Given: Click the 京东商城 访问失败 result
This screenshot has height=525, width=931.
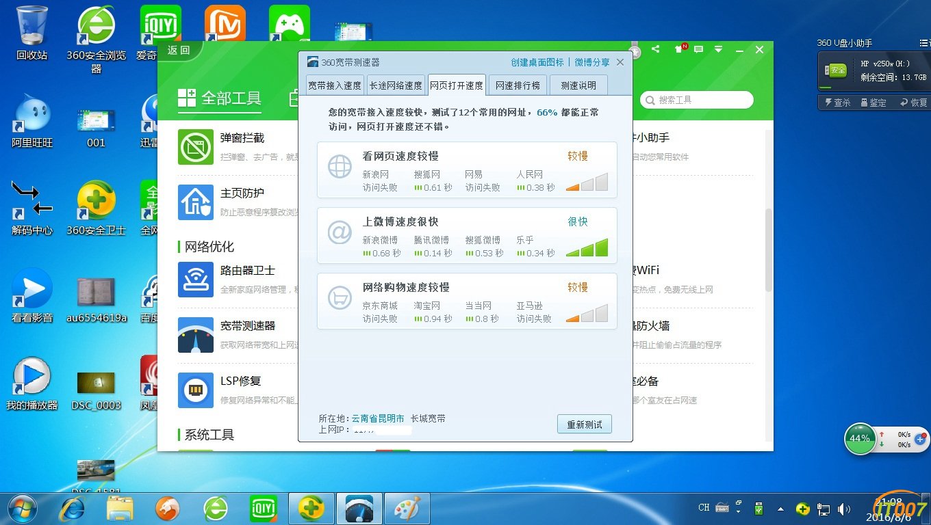Looking at the screenshot, I should point(380,312).
